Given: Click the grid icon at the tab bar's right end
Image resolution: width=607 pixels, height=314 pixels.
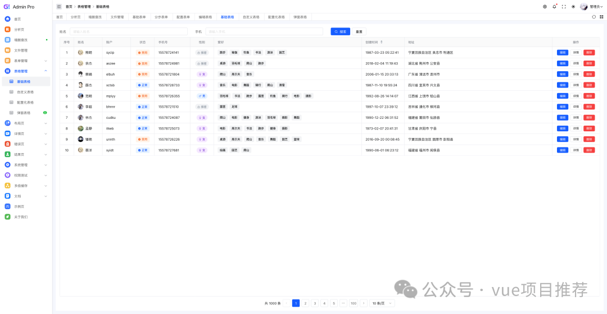Looking at the screenshot, I should coord(601,17).
